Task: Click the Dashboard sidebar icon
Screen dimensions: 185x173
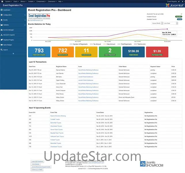Action: [x=1, y=10]
